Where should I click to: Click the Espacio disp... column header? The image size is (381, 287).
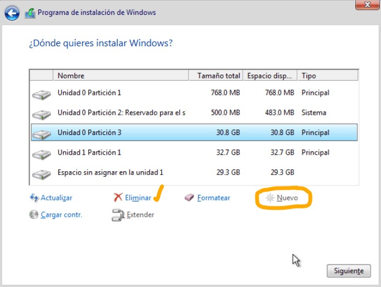(x=270, y=76)
